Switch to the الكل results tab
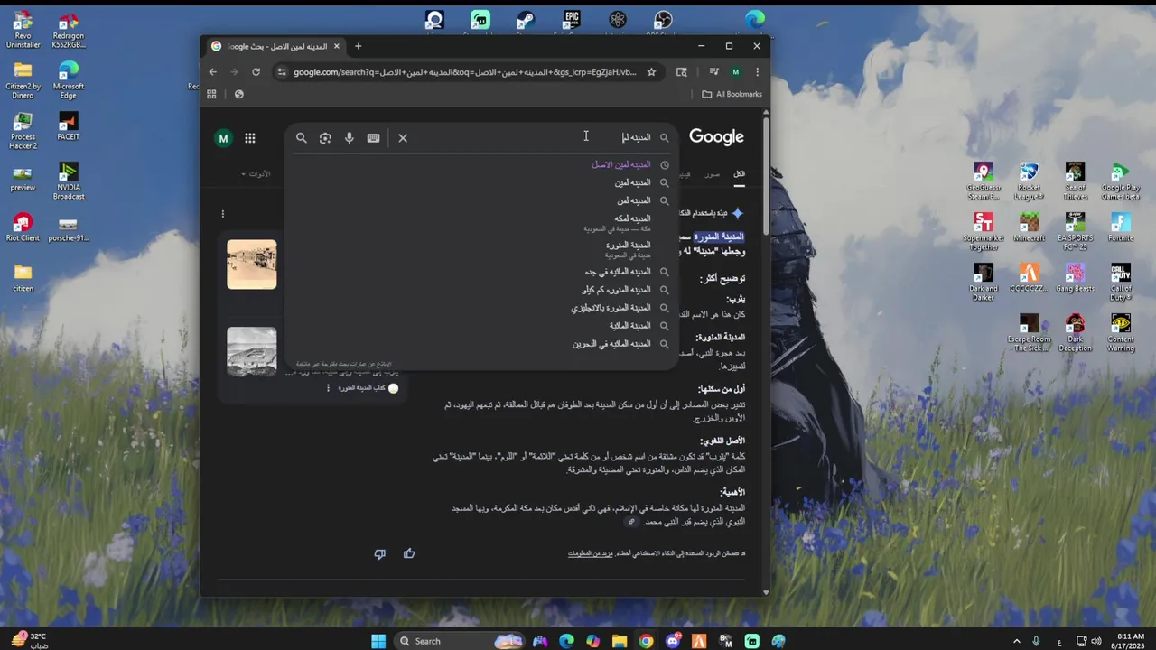This screenshot has height=650, width=1156. point(739,174)
